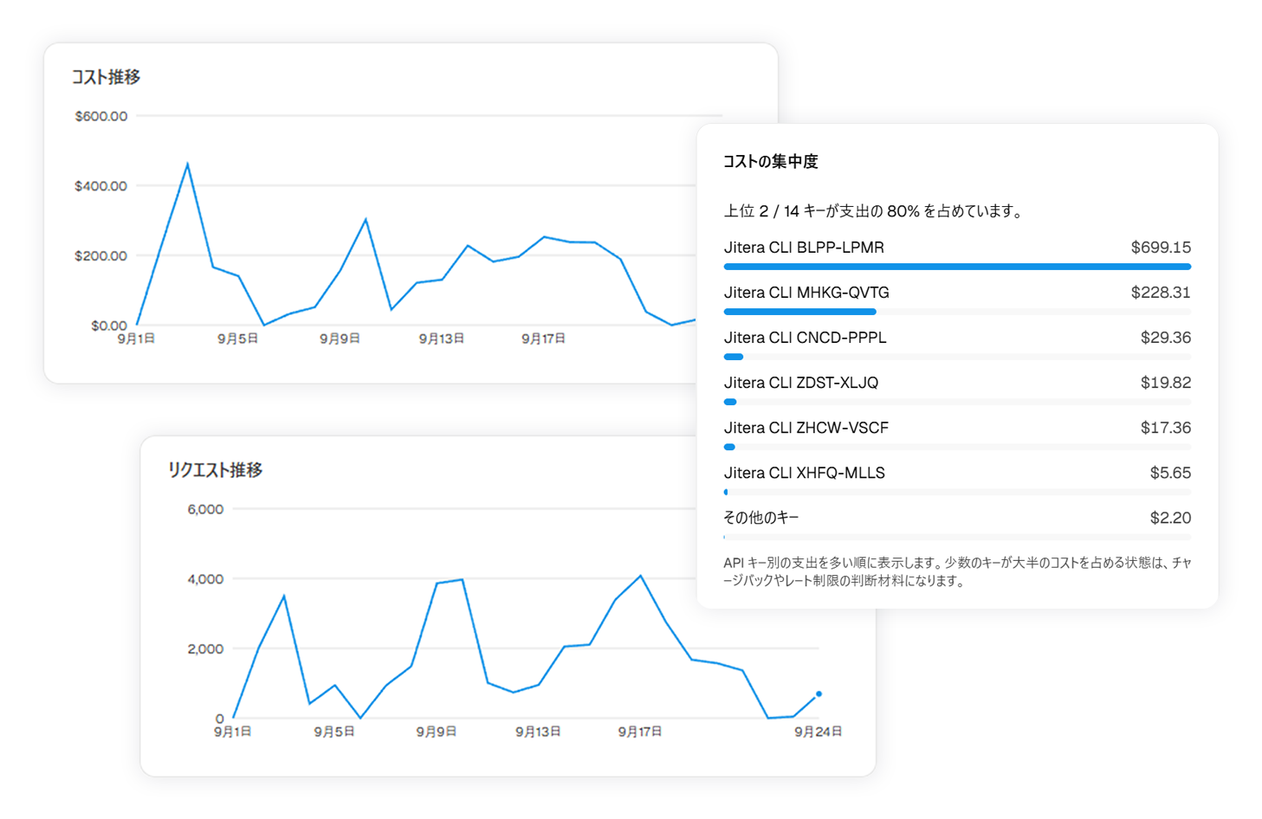Click the 9月9日 label on request chart
This screenshot has height=819, width=1262.
coord(436,732)
